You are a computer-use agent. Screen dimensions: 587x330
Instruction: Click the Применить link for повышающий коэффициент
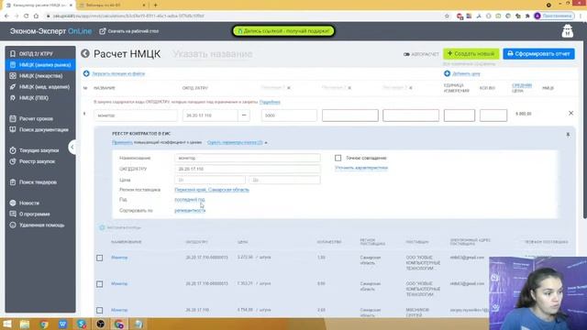click(x=122, y=143)
